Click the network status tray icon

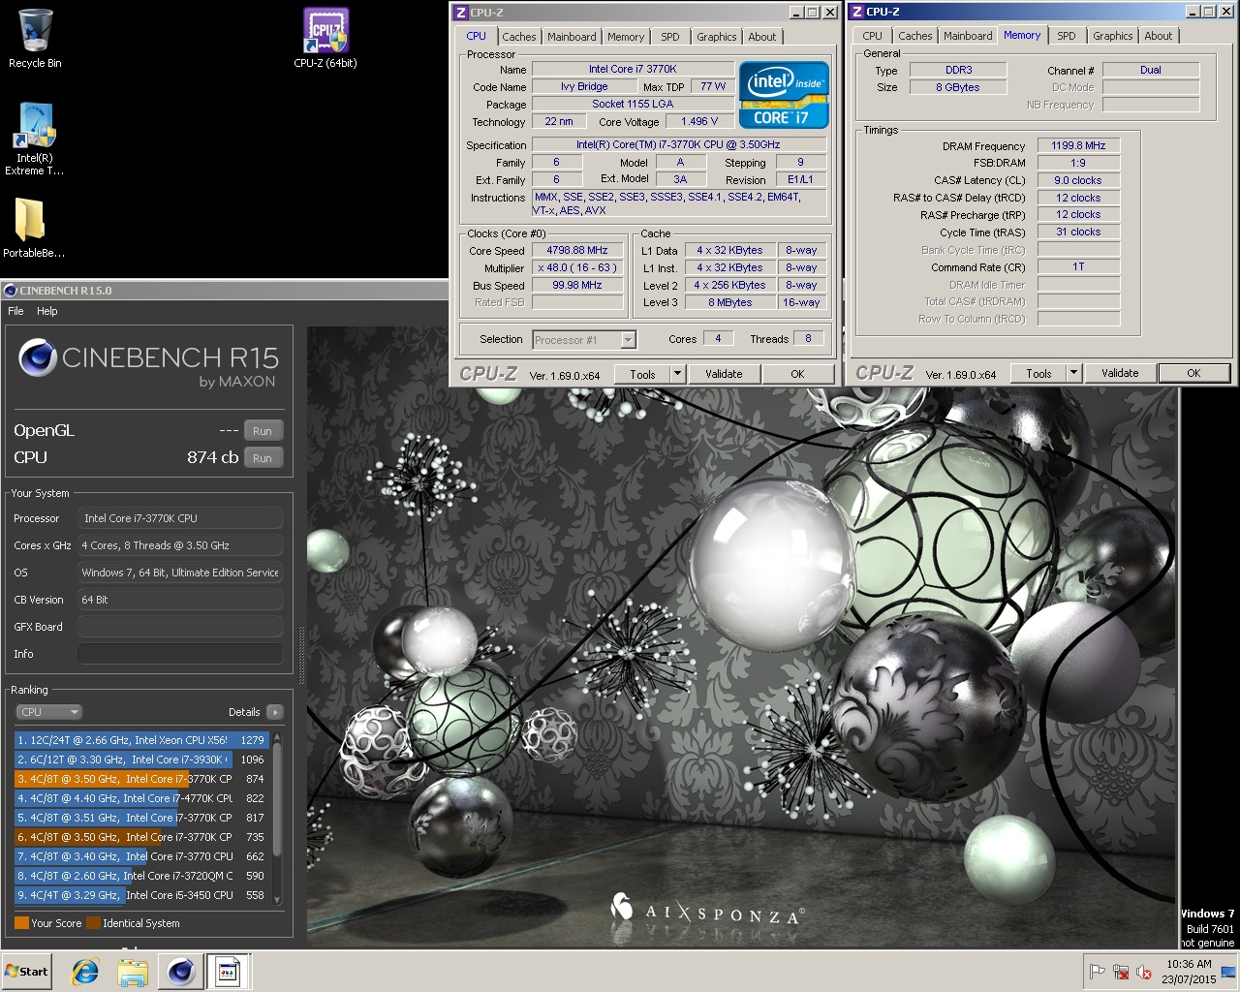click(x=1121, y=972)
